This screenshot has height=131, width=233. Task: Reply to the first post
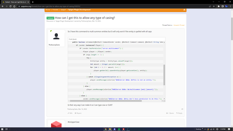pos(179,113)
